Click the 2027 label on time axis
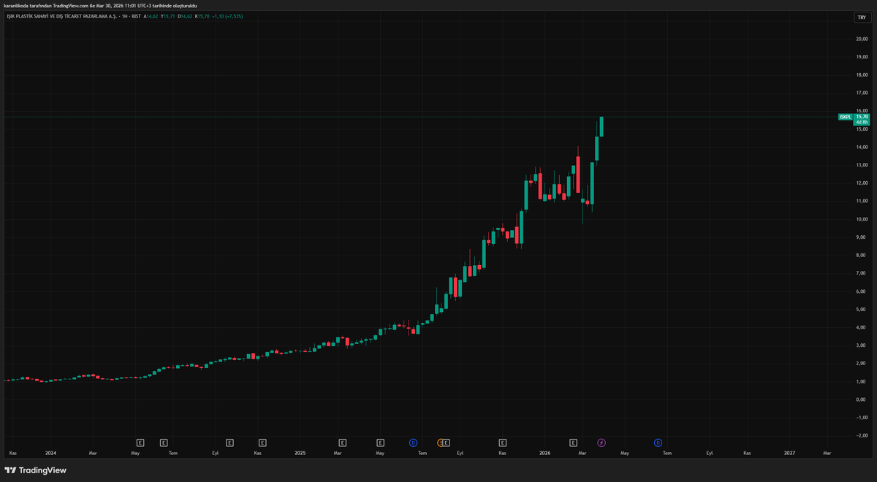This screenshot has width=877, height=482. (789, 453)
